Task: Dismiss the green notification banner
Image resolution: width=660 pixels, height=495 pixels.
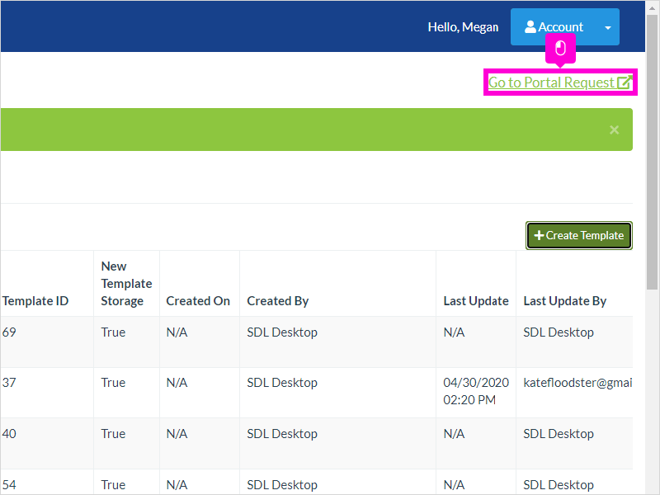Action: click(614, 130)
